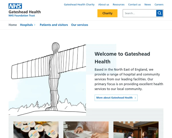Open the laptop typing thumbnail card
The width and height of the screenshot is (172, 138).
click(x=86, y=130)
